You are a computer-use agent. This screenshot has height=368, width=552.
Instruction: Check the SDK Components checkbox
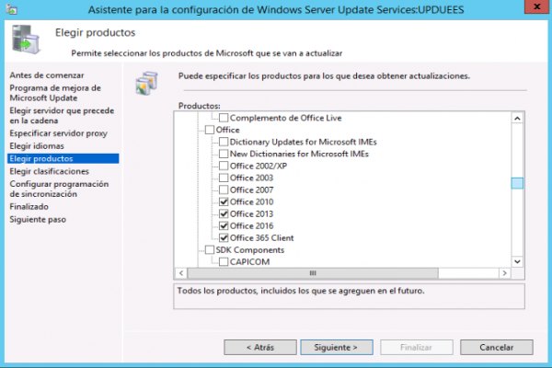click(x=210, y=249)
